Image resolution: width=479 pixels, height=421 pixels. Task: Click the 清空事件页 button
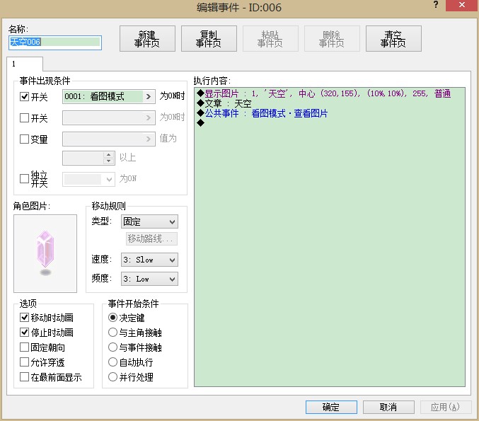(393, 39)
